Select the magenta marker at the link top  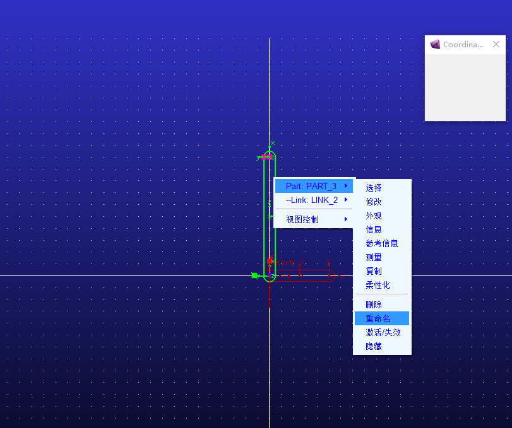point(266,157)
